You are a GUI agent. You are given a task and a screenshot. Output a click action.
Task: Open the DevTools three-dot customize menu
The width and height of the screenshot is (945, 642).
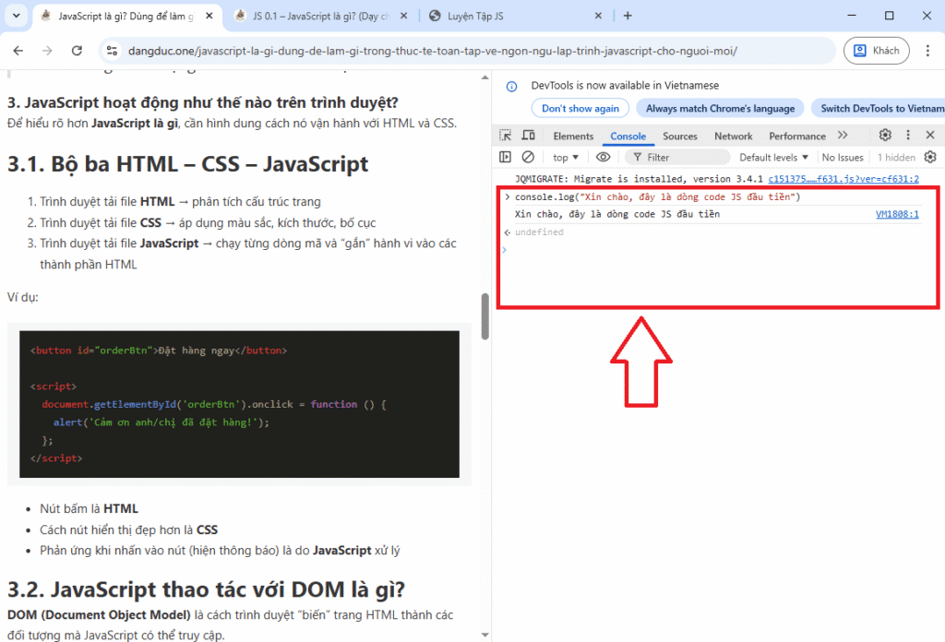coord(906,136)
